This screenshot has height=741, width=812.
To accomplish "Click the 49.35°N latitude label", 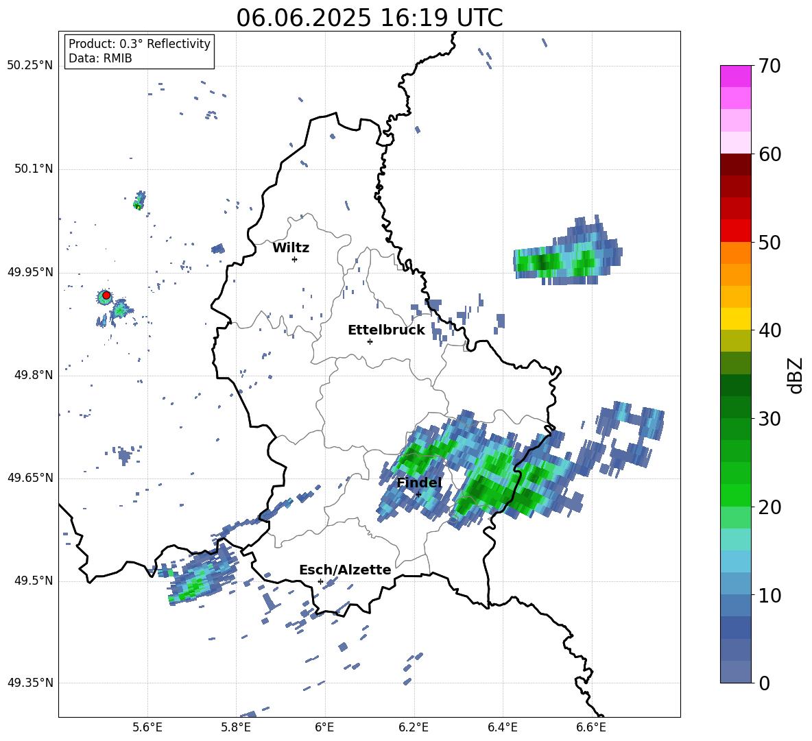I will (30, 683).
